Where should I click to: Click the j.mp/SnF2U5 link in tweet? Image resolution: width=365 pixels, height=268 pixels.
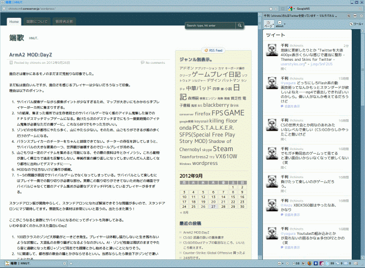[x=322, y=64]
